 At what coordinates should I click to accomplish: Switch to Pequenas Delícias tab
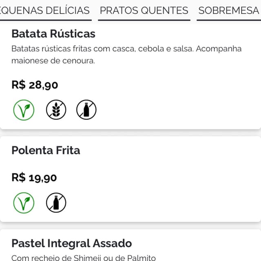point(45,11)
